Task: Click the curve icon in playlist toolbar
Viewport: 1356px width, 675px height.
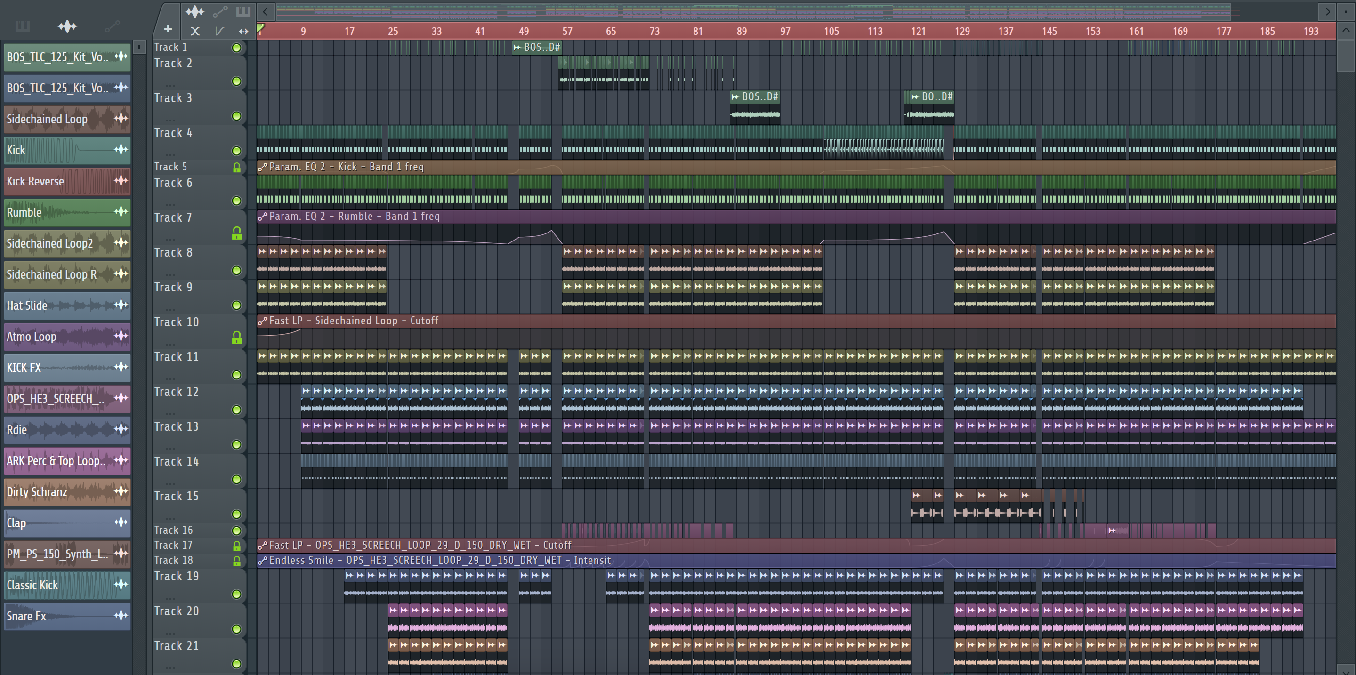Action: point(220,31)
